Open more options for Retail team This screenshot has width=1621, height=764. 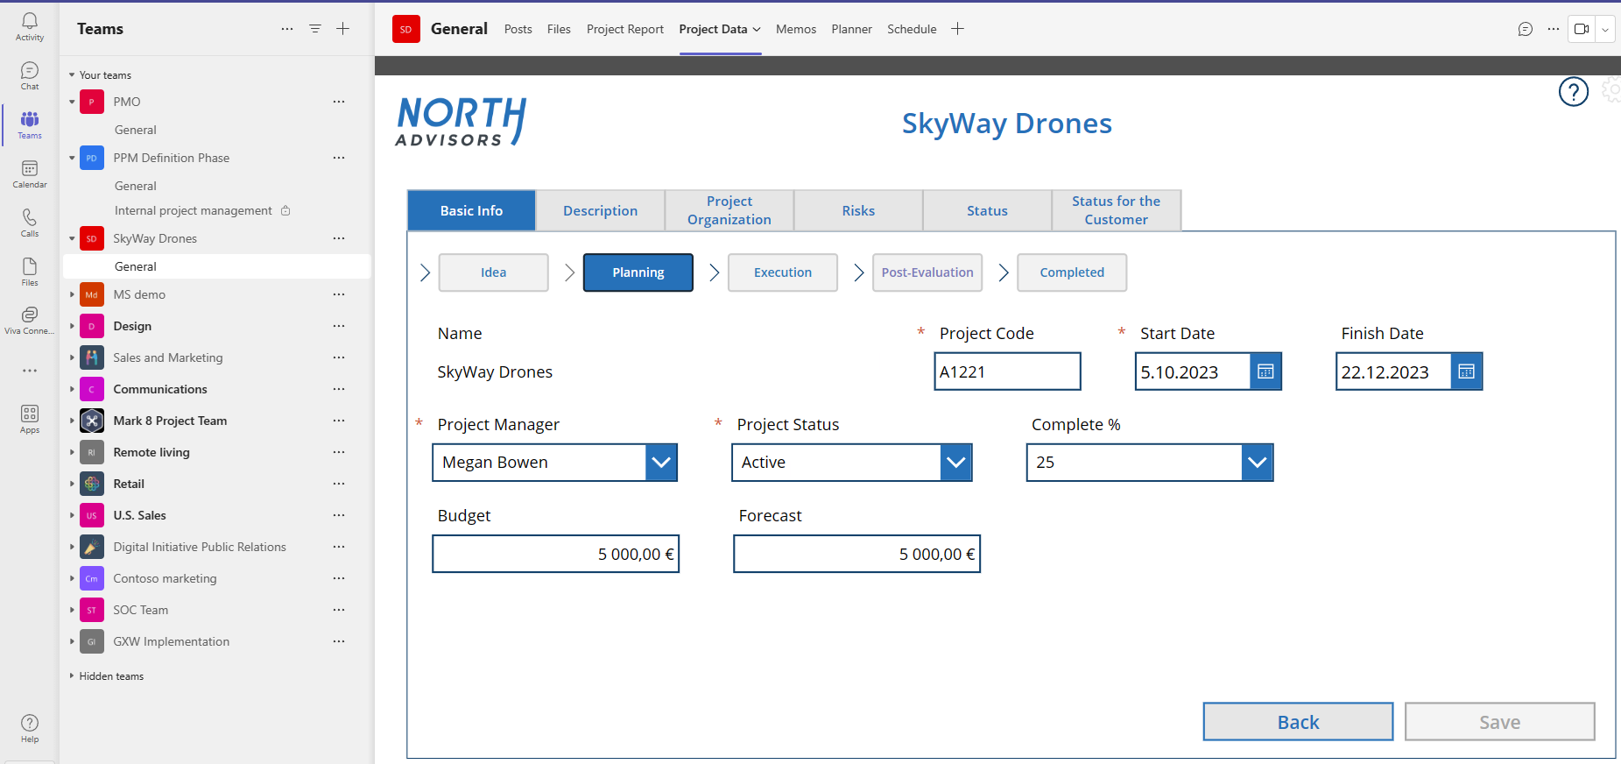[x=339, y=484]
